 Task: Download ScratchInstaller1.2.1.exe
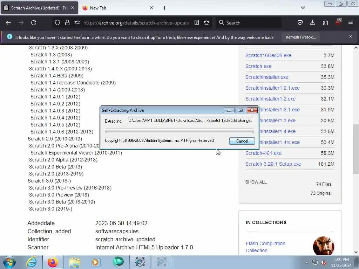tap(272, 88)
